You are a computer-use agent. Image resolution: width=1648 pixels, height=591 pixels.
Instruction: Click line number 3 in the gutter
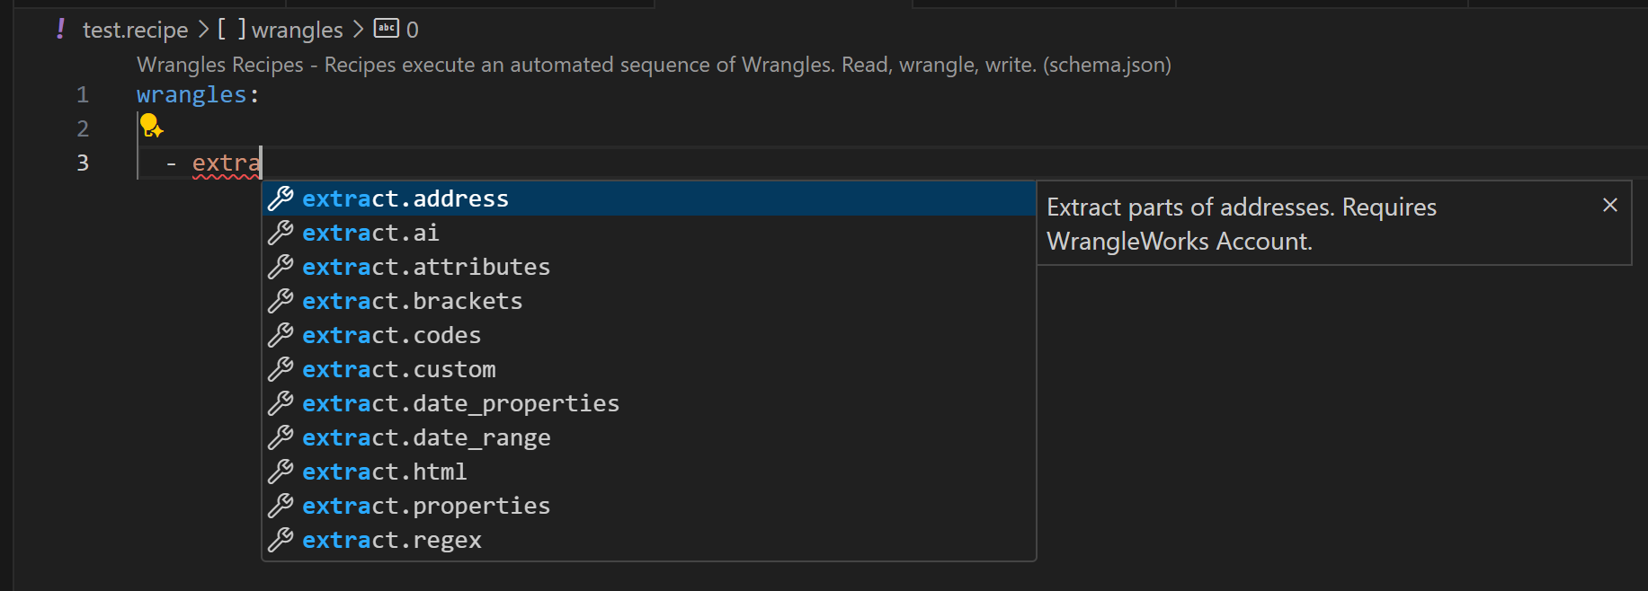82,163
